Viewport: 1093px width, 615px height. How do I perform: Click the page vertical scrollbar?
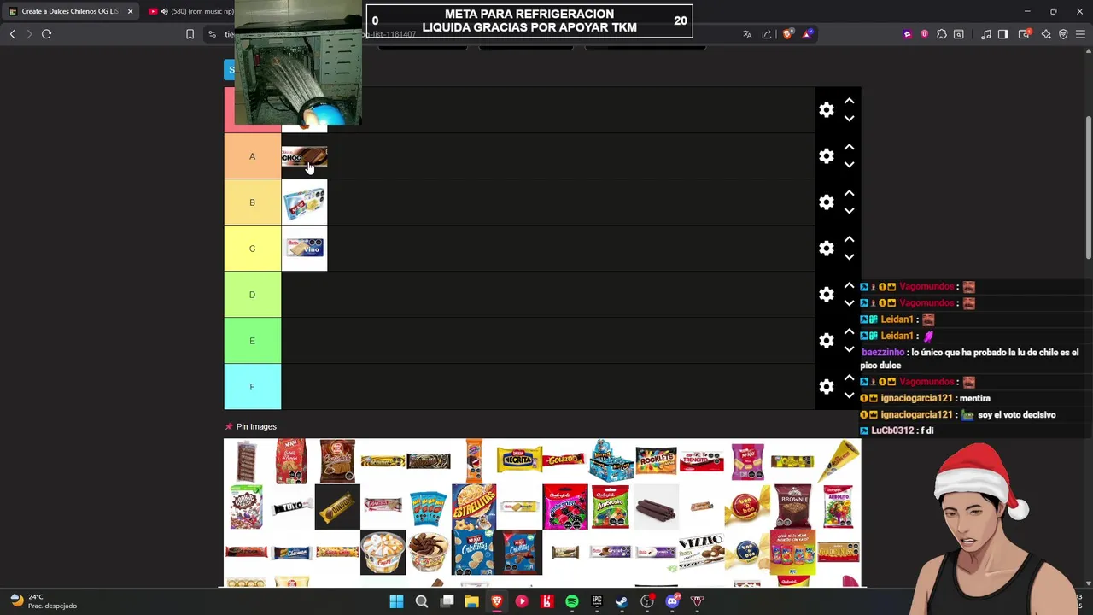coord(1089,188)
